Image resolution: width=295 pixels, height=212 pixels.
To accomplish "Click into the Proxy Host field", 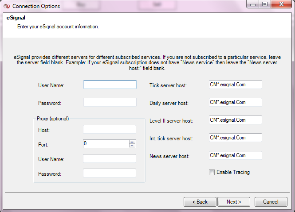I will (110, 129).
